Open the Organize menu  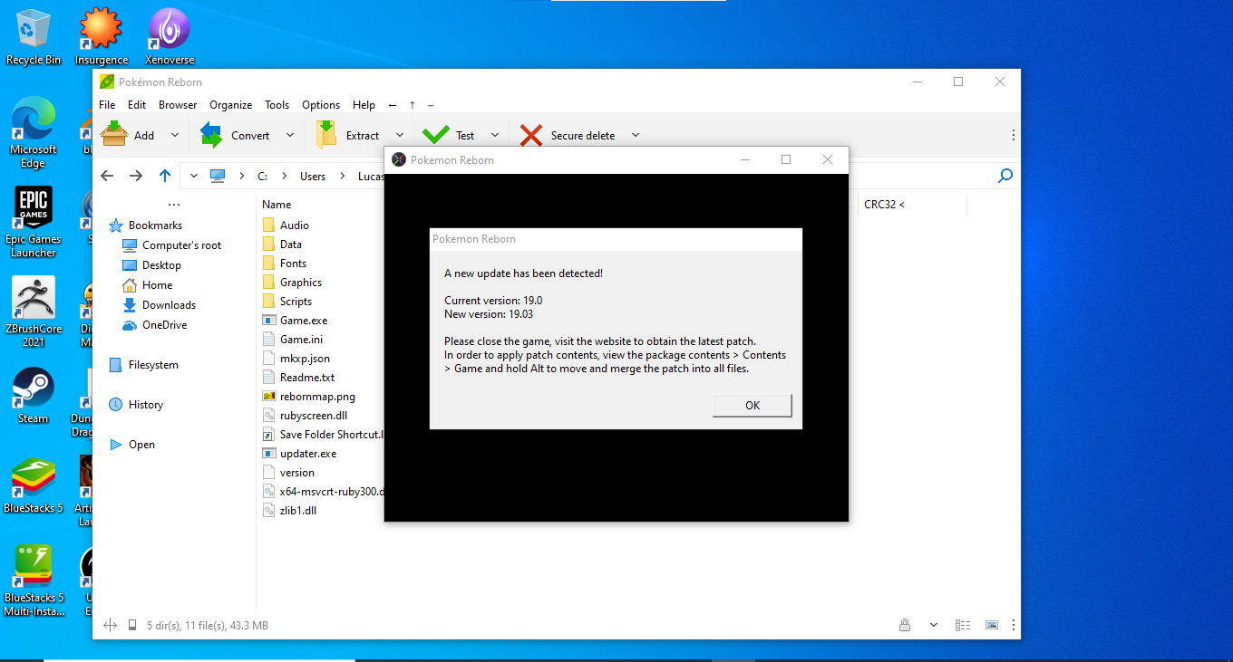[x=231, y=105]
